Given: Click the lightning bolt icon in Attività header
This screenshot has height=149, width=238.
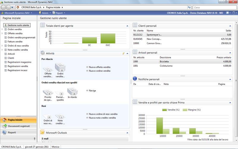Looking at the screenshot, I should pyautogui.click(x=123, y=54).
